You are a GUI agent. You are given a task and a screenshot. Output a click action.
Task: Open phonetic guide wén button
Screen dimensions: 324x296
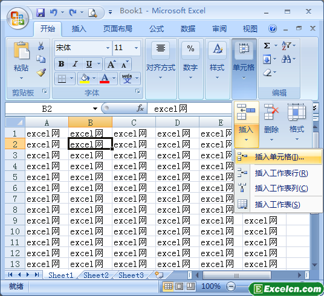coord(127,79)
